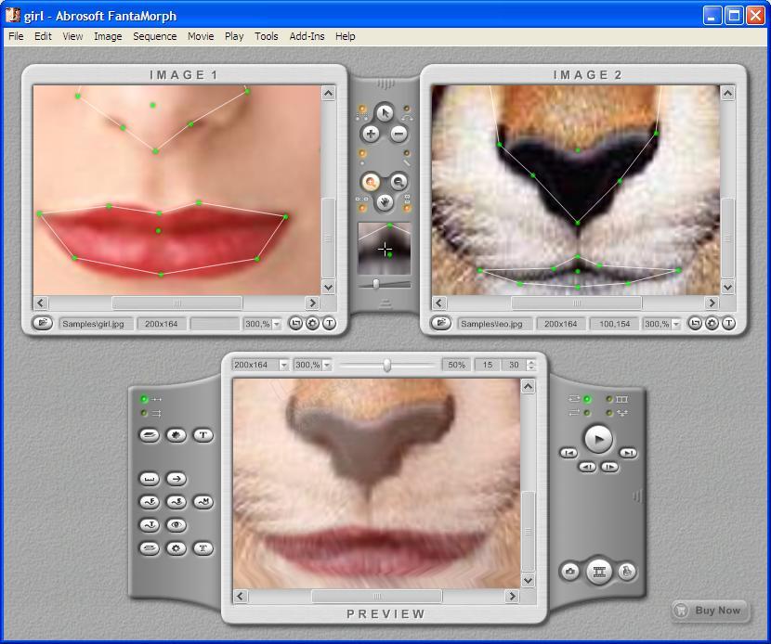Viewport: 771px width, 644px height.
Task: Open the Sequence menu
Action: (x=154, y=36)
